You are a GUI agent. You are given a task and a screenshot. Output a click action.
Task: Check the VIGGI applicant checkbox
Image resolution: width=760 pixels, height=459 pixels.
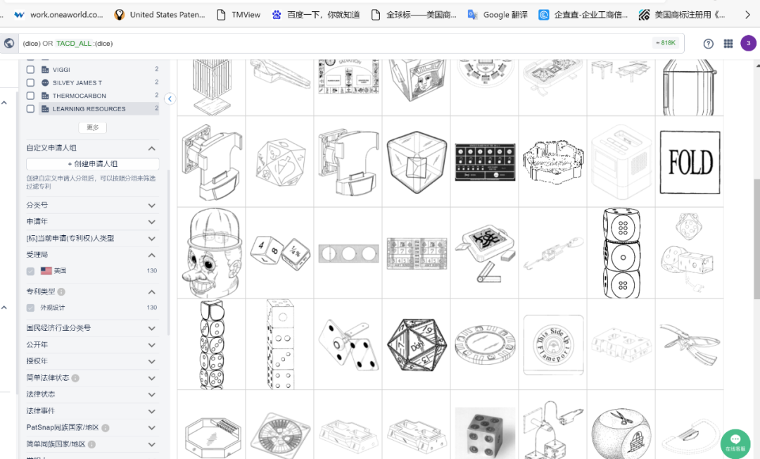[30, 70]
